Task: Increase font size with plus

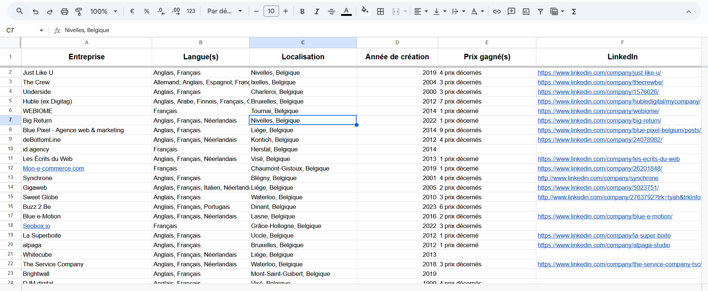Action: [x=286, y=11]
